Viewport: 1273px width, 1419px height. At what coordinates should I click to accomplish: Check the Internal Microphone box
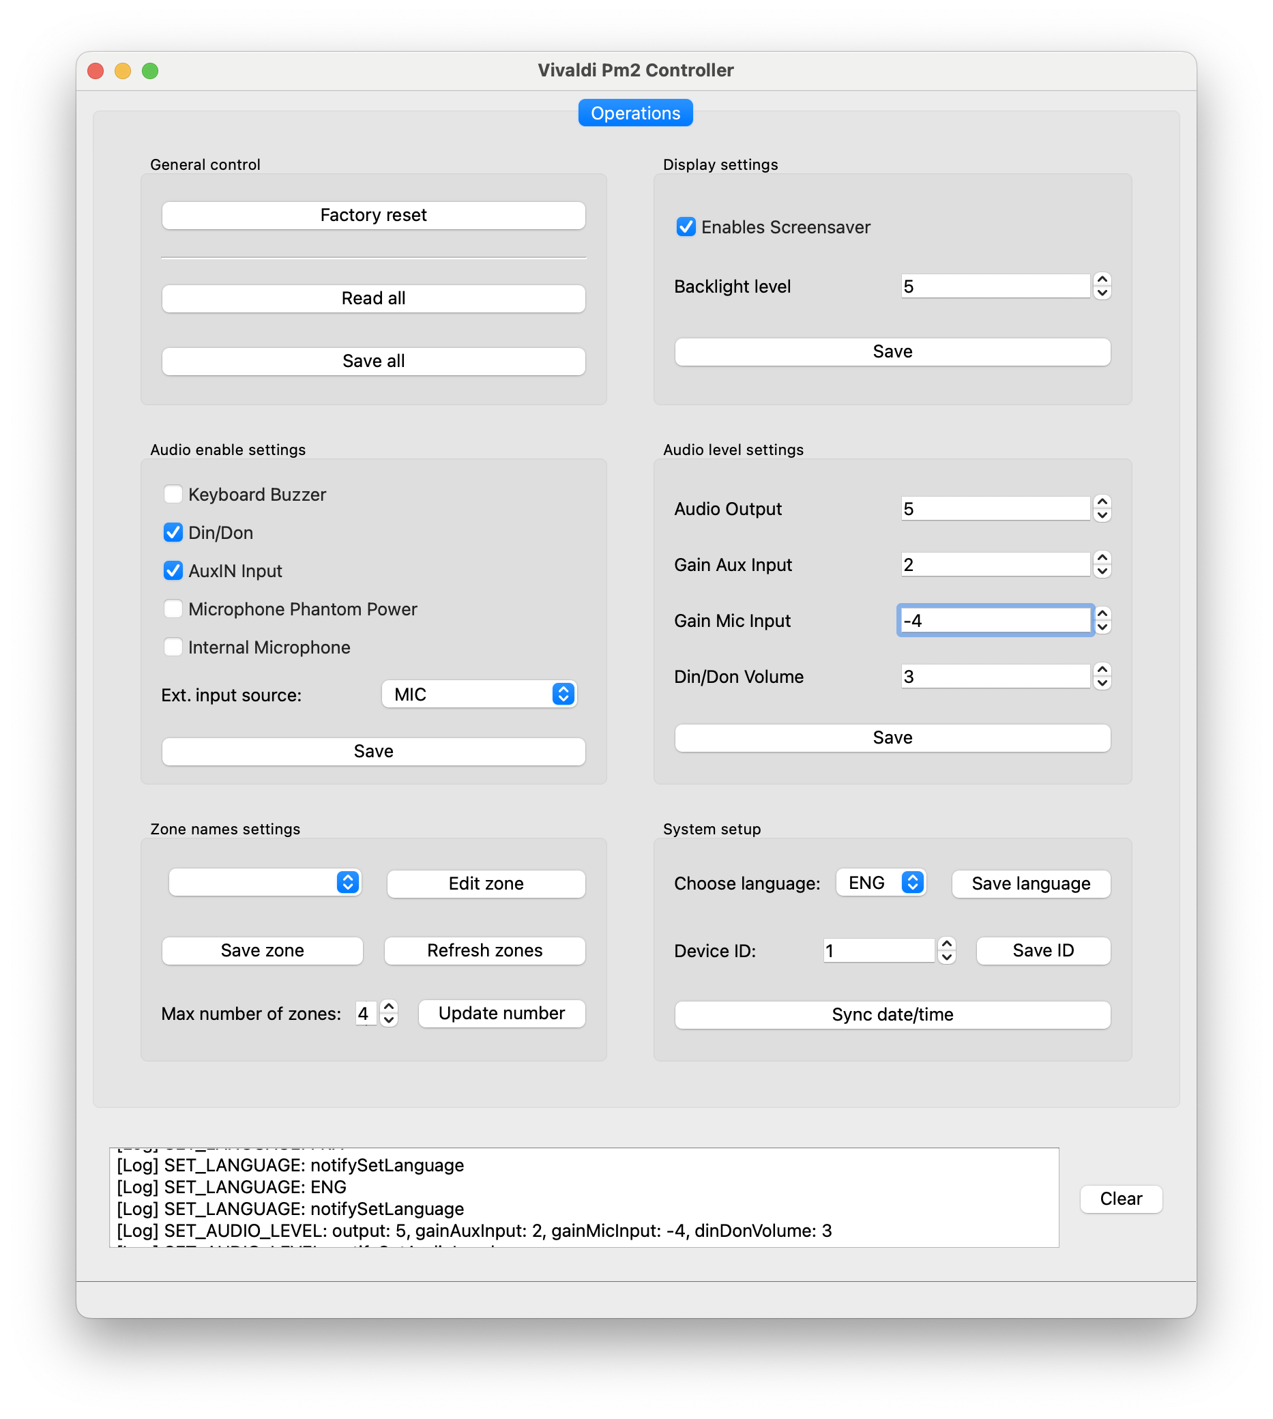click(173, 647)
